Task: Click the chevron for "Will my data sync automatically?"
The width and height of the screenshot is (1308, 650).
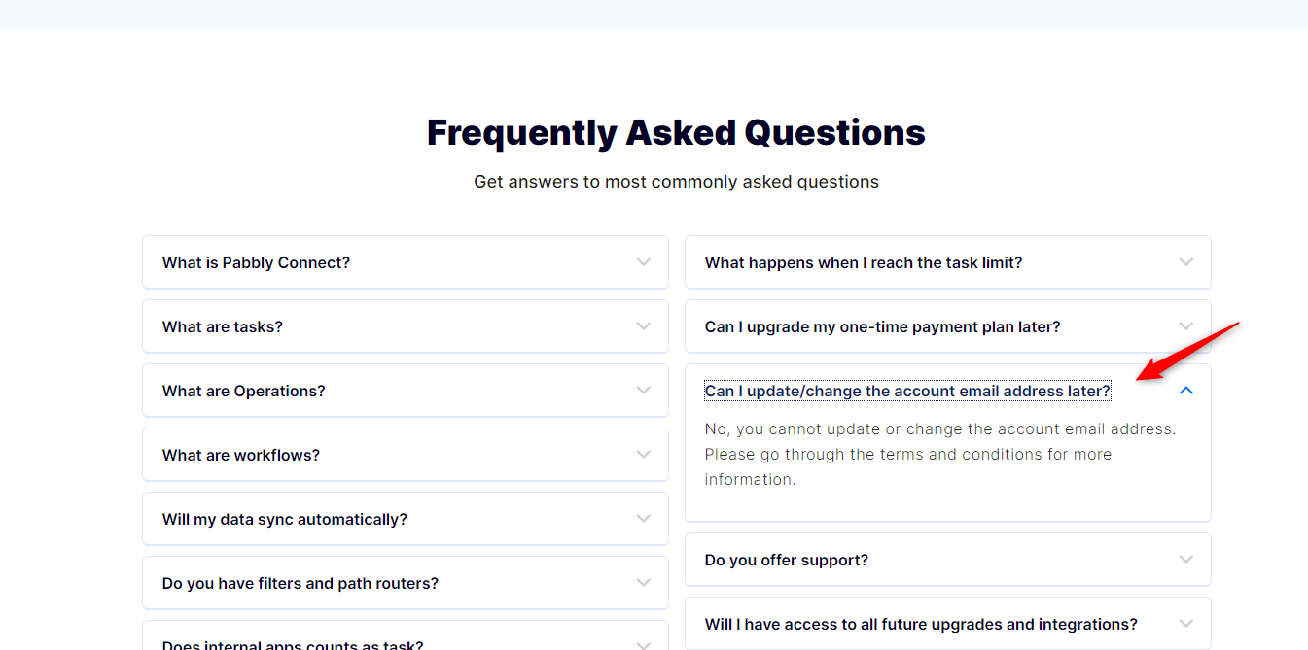Action: [644, 519]
